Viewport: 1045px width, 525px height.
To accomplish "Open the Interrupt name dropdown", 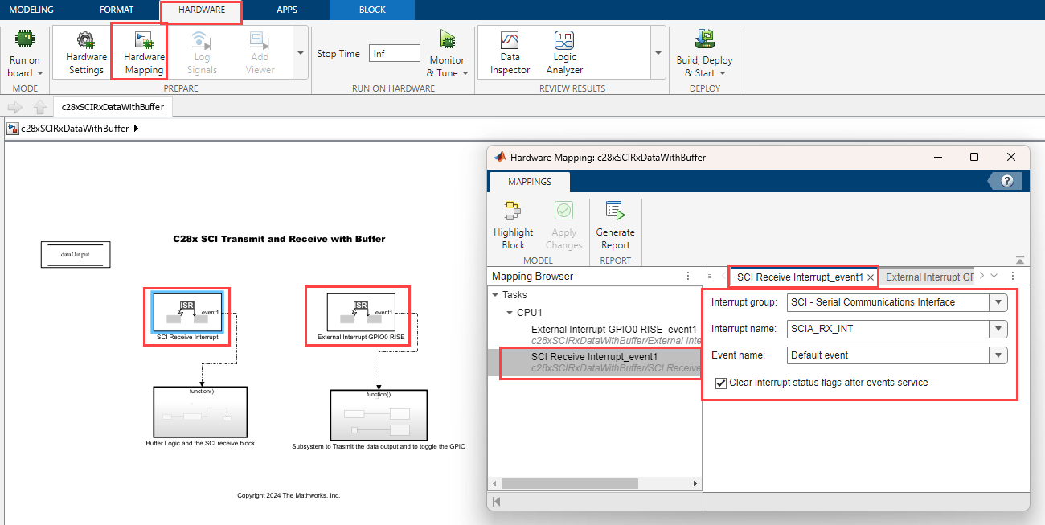I will click(x=998, y=329).
